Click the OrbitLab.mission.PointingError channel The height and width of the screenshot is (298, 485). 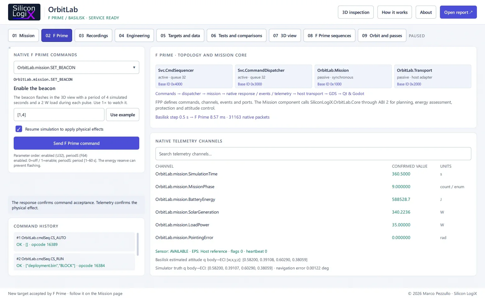(x=184, y=237)
